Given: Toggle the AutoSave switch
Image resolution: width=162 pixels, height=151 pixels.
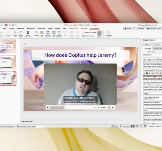Looking at the screenshot, I should (6, 25).
